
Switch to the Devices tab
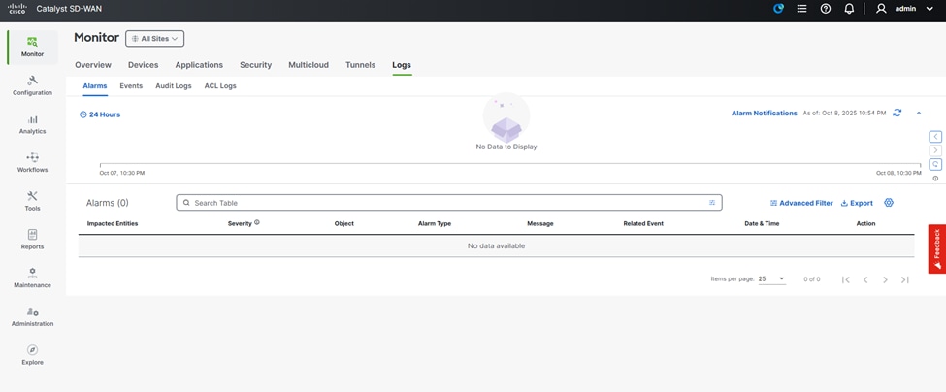(x=143, y=65)
